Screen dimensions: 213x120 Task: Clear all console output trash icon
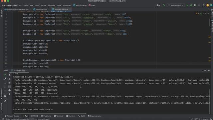click(10, 94)
